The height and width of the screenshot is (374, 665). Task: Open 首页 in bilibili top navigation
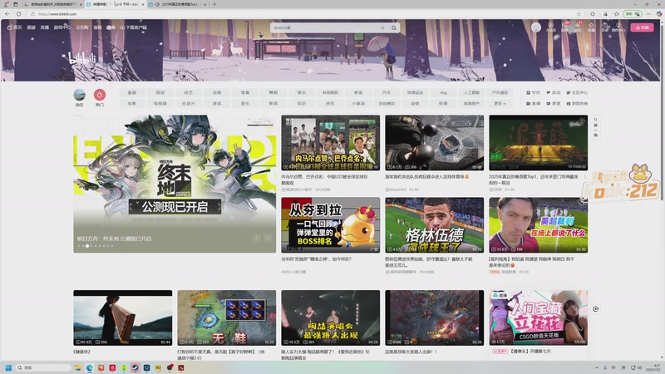pos(14,27)
